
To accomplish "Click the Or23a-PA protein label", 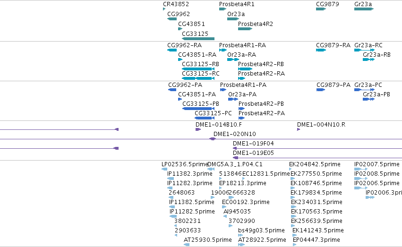I will (242, 94).
